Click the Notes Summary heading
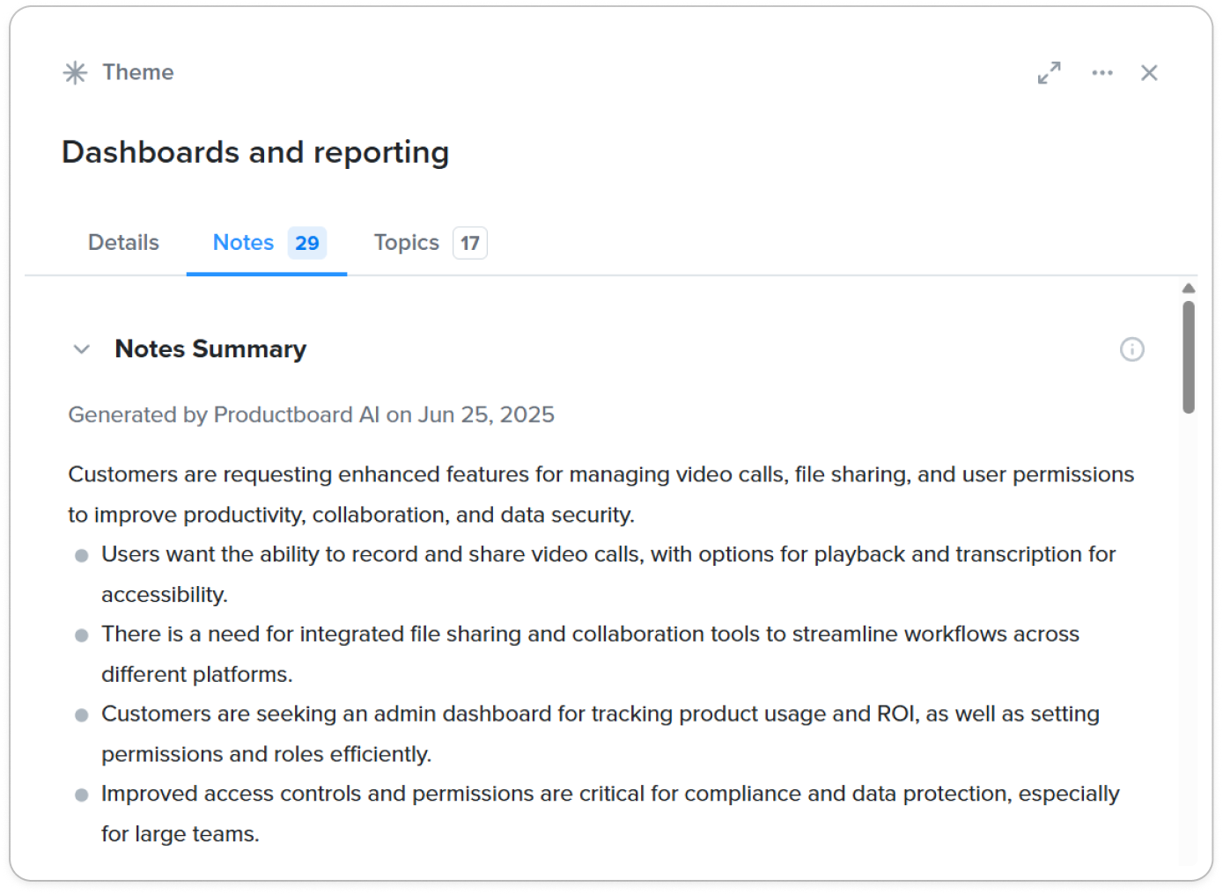This screenshot has height=894, width=1223. click(x=210, y=349)
